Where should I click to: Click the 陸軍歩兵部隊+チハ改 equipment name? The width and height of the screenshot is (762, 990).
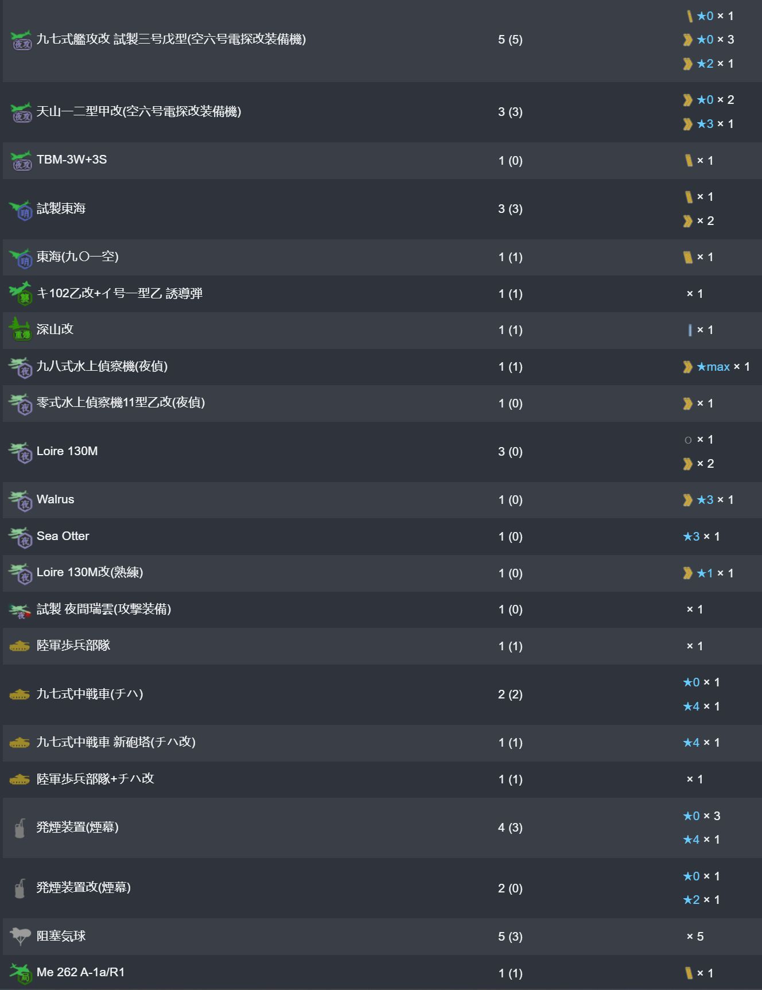click(95, 779)
